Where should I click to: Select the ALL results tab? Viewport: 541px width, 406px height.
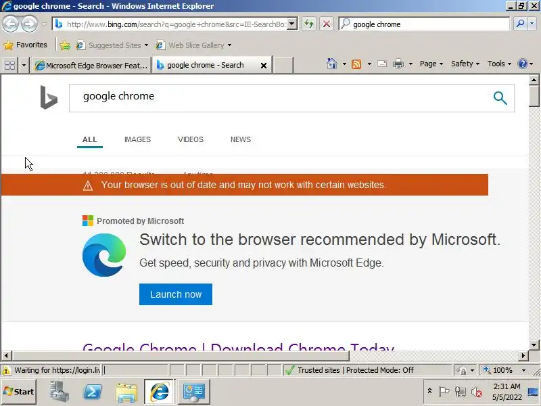coord(90,139)
